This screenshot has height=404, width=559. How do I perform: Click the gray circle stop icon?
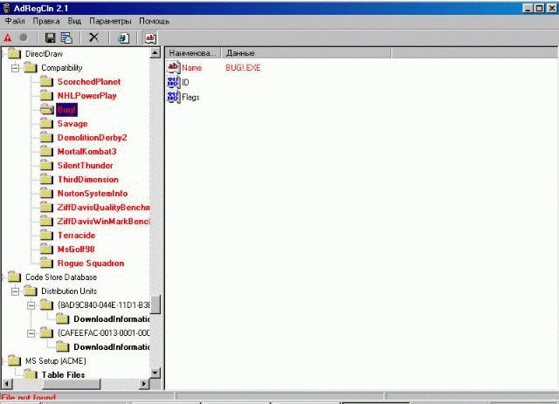point(24,38)
